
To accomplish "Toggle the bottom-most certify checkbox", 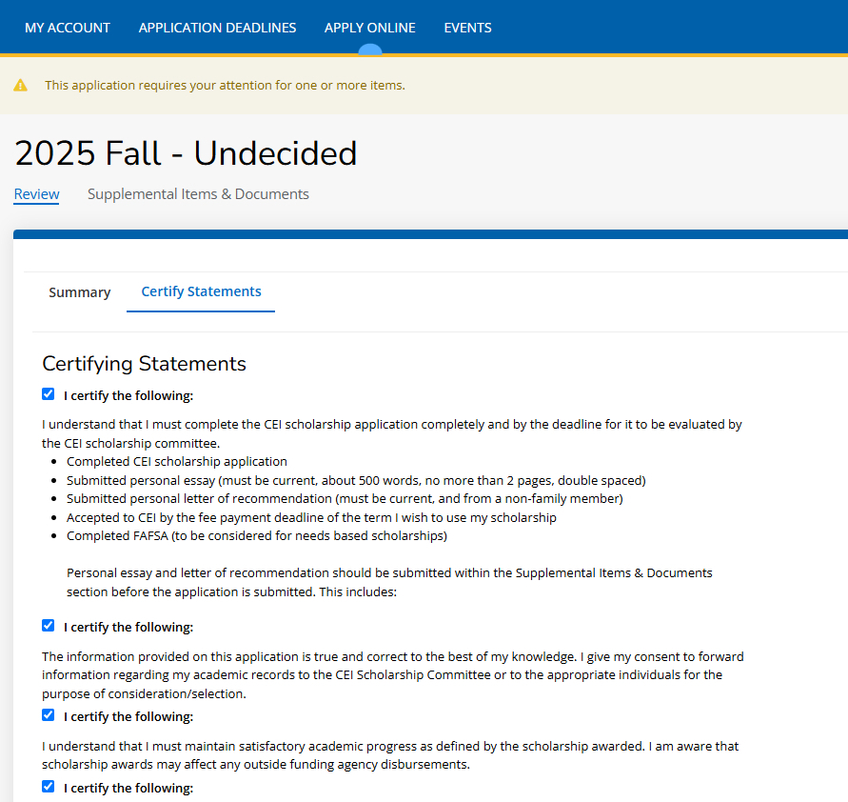I will point(48,786).
